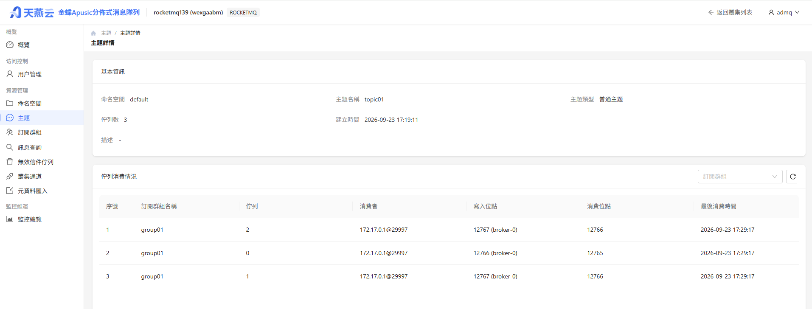Select 命名空間 in sidebar menu
The image size is (812, 309).
click(x=42, y=103)
